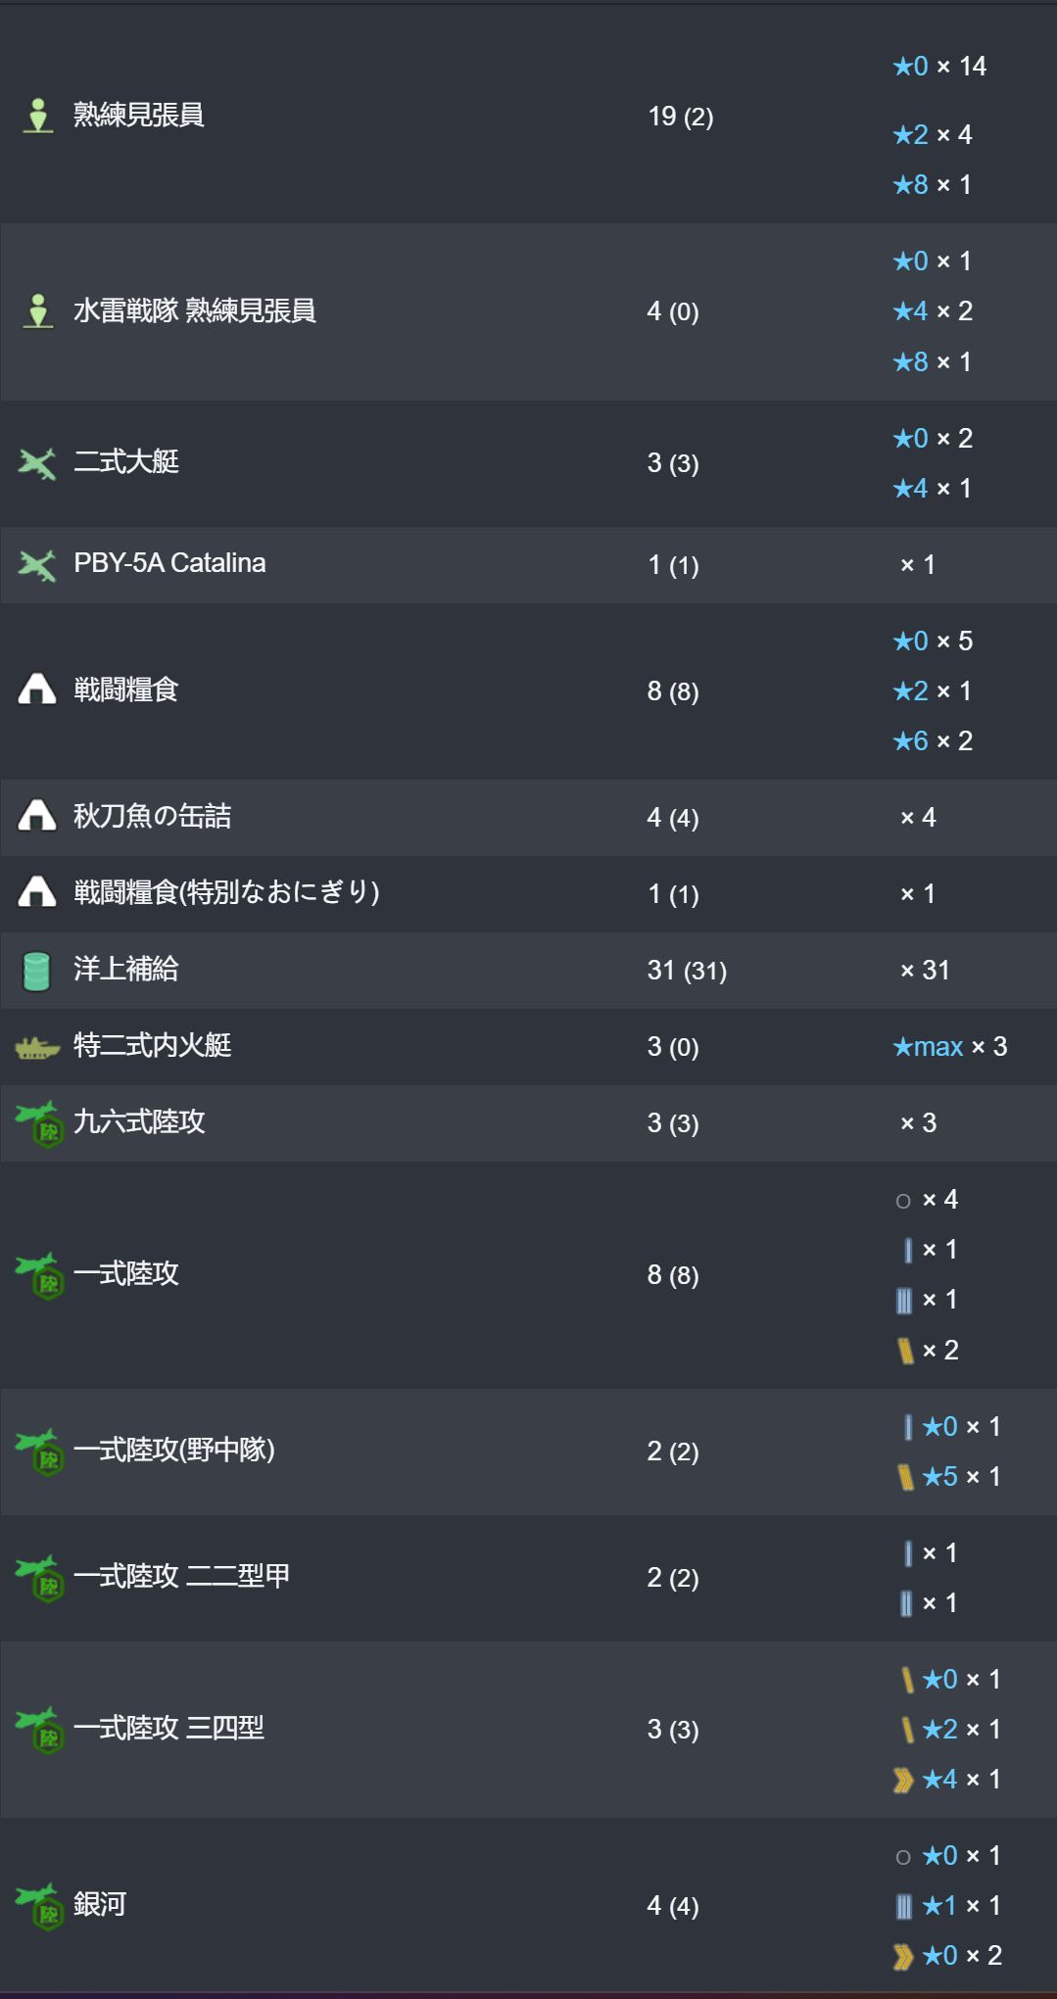This screenshot has height=1999, width=1057.
Task: Click the PBY-5A Catalina seaplane icon
Action: coord(37,564)
